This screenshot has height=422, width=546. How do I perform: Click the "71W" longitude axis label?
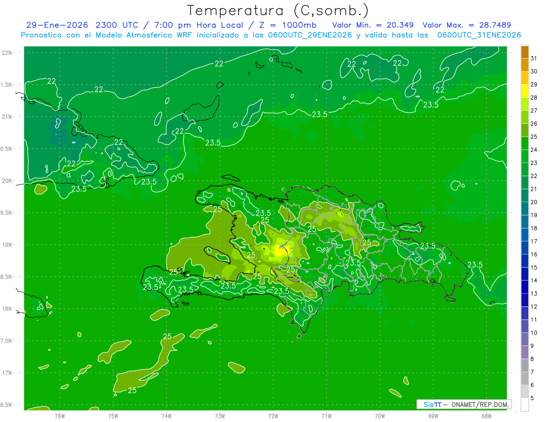[326, 416]
